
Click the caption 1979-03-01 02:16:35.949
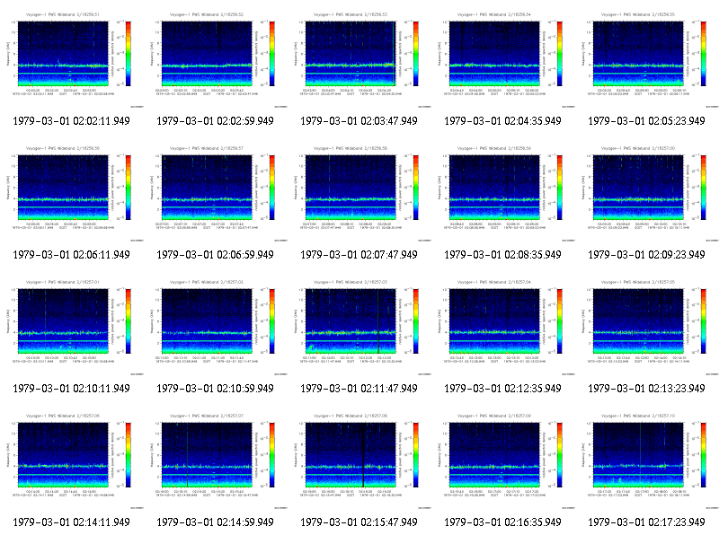coord(502,522)
